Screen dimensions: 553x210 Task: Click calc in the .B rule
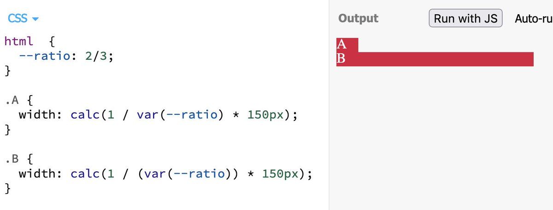coord(86,174)
